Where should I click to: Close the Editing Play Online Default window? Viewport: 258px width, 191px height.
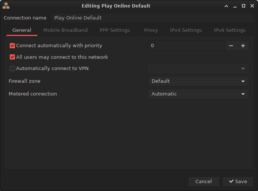point(252,6)
